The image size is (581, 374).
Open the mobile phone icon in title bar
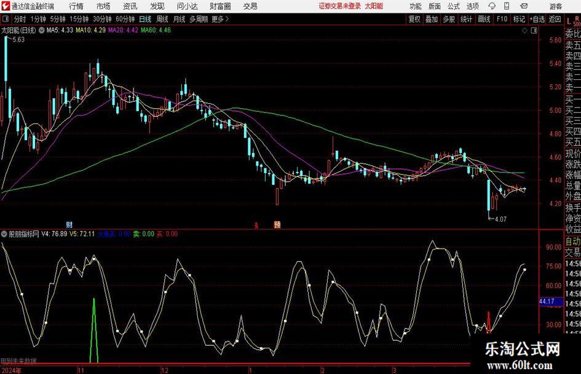507,6
